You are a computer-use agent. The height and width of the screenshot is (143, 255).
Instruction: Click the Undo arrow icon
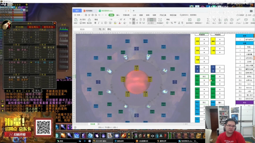point(99,15)
